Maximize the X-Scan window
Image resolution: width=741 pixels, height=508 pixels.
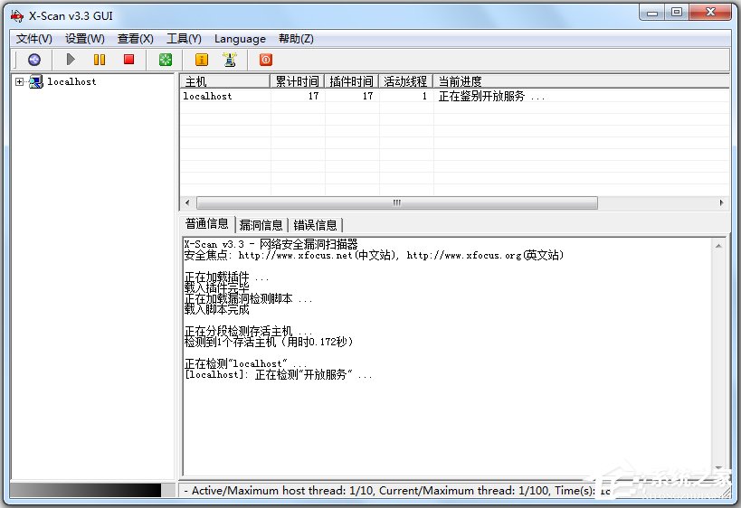tap(677, 13)
